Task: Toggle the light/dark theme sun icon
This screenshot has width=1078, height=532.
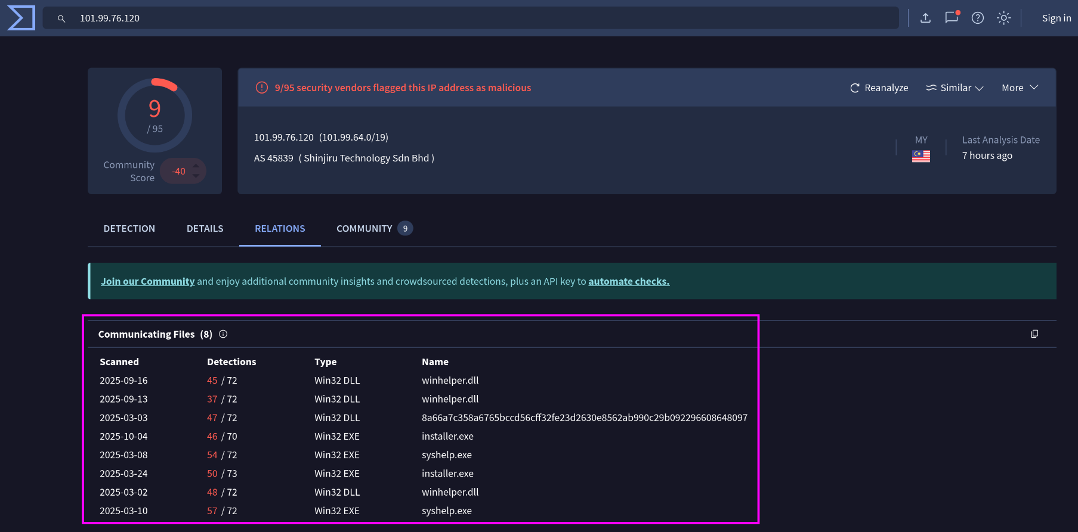Action: 1004,18
